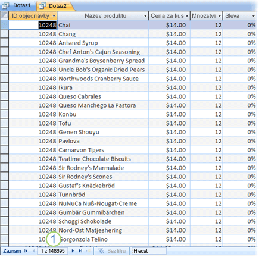This screenshot has height=257, width=259.
Task: Click the select-all box at the datasheet corner
Action: (x=4, y=15)
